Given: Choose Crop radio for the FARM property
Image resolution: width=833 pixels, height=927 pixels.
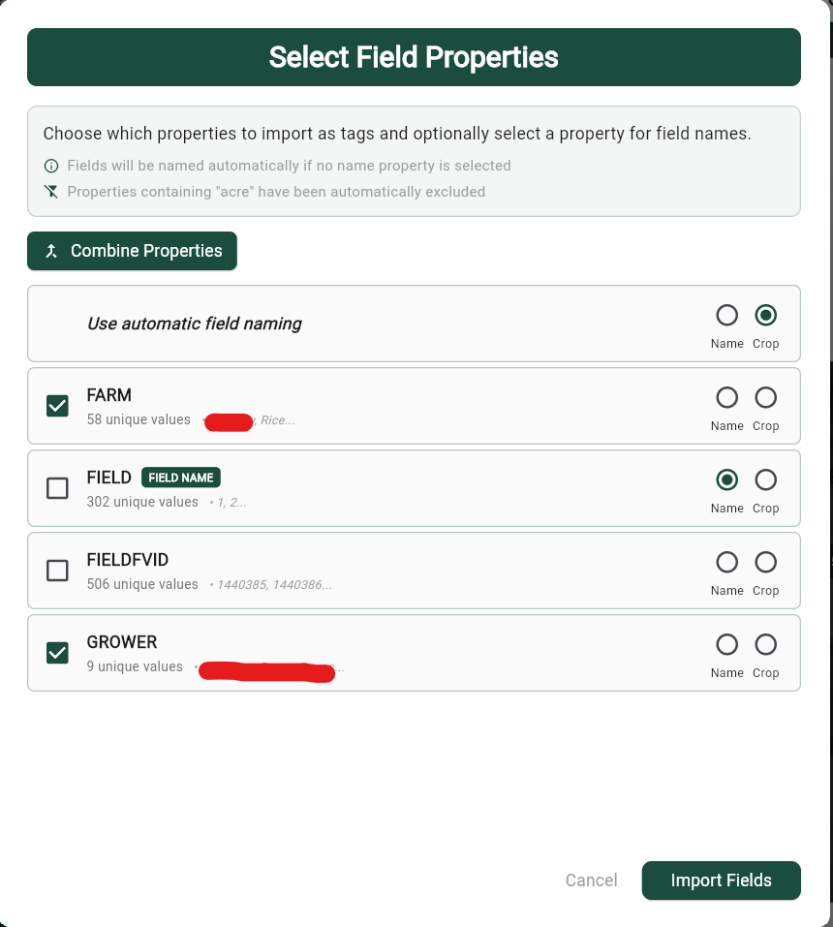Looking at the screenshot, I should (765, 397).
